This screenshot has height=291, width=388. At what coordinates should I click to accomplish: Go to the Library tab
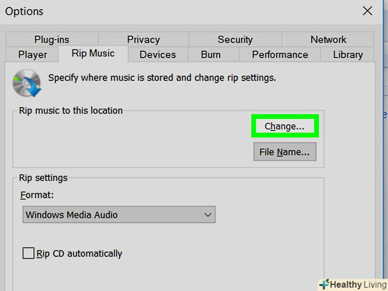[x=348, y=54]
